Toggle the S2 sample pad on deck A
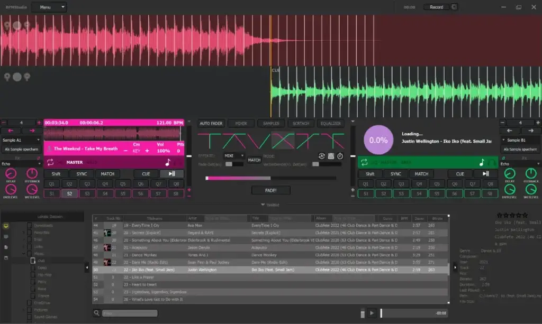 click(69, 193)
